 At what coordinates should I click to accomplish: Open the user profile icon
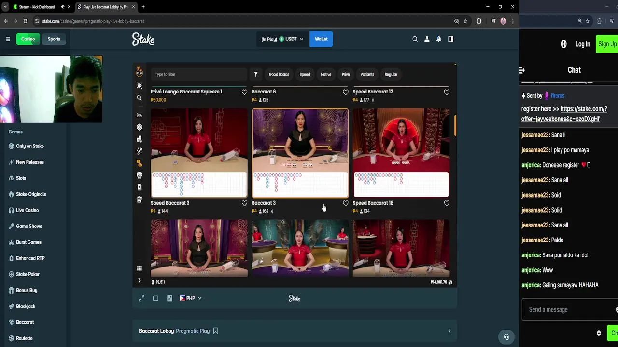pyautogui.click(x=427, y=39)
